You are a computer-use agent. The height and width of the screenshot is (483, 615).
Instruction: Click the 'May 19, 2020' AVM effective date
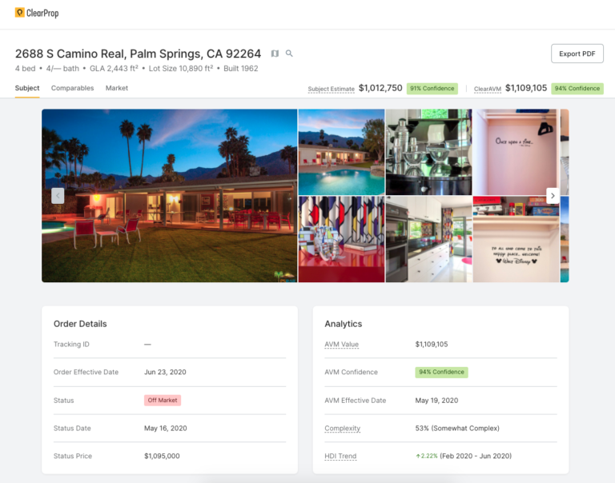click(x=436, y=401)
